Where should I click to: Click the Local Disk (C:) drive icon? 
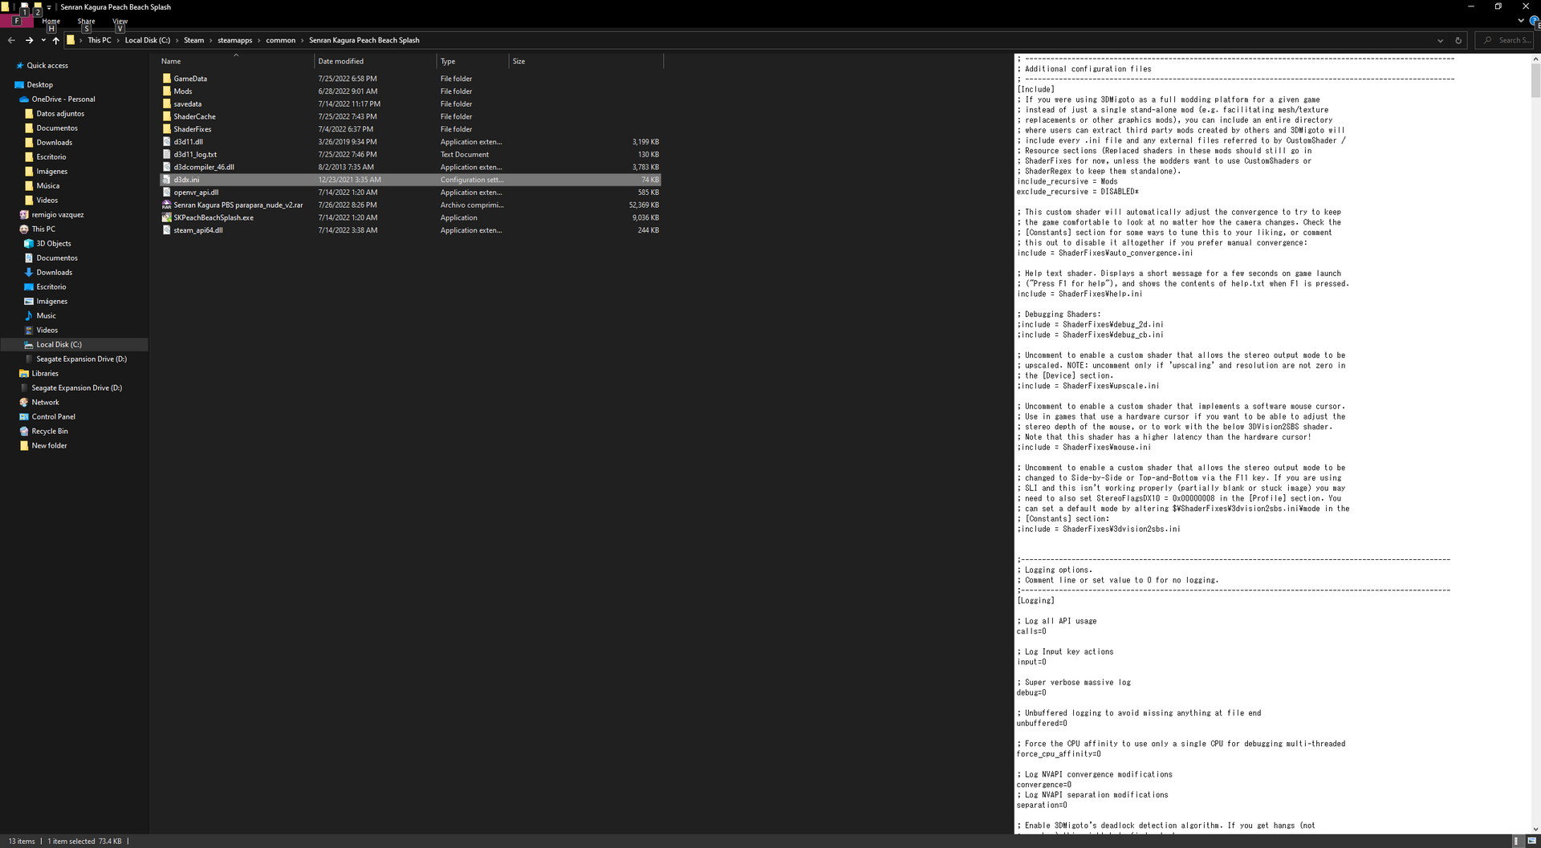(x=29, y=345)
